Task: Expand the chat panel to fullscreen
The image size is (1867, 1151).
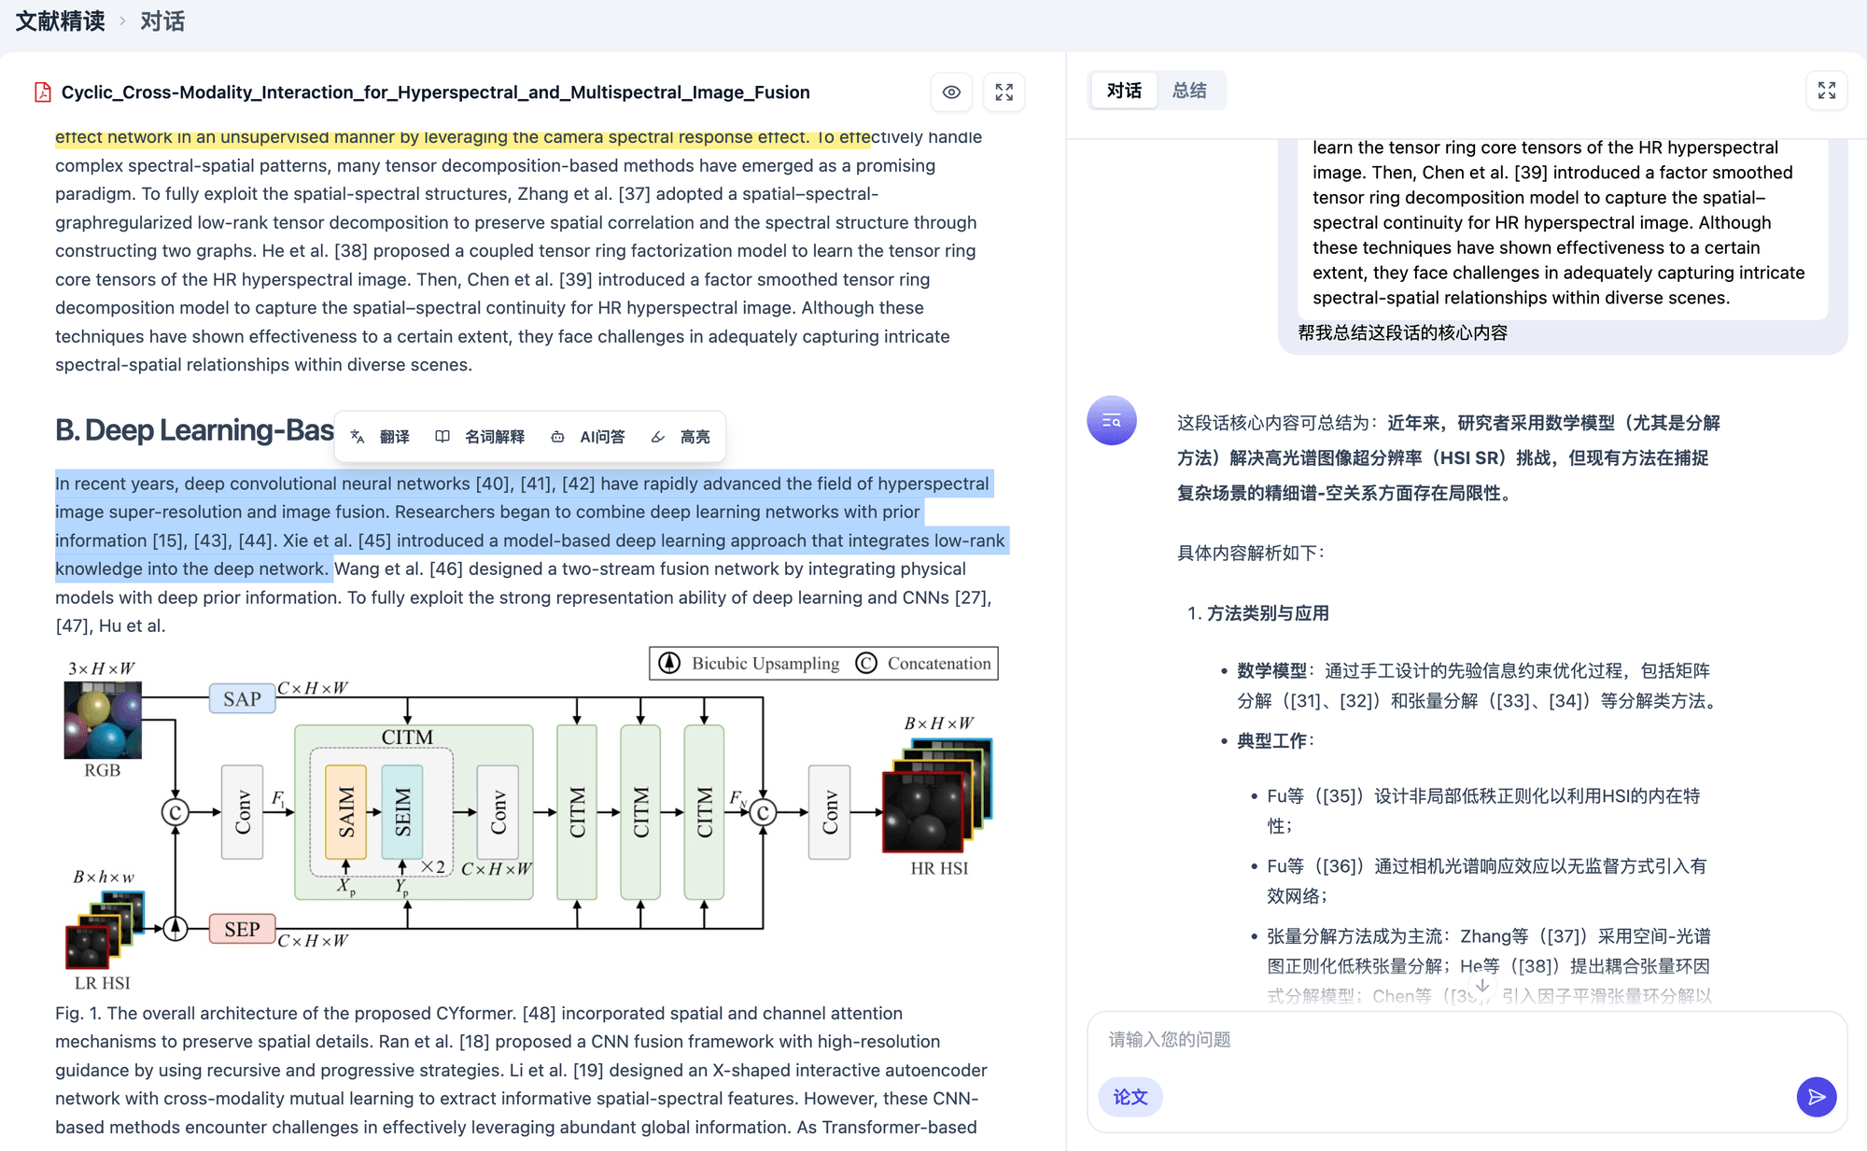Action: click(x=1826, y=91)
